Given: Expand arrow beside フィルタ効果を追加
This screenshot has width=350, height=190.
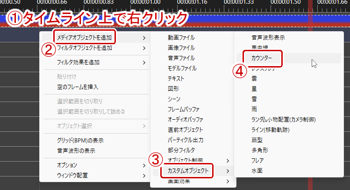Looking at the screenshot, I should (x=144, y=63).
